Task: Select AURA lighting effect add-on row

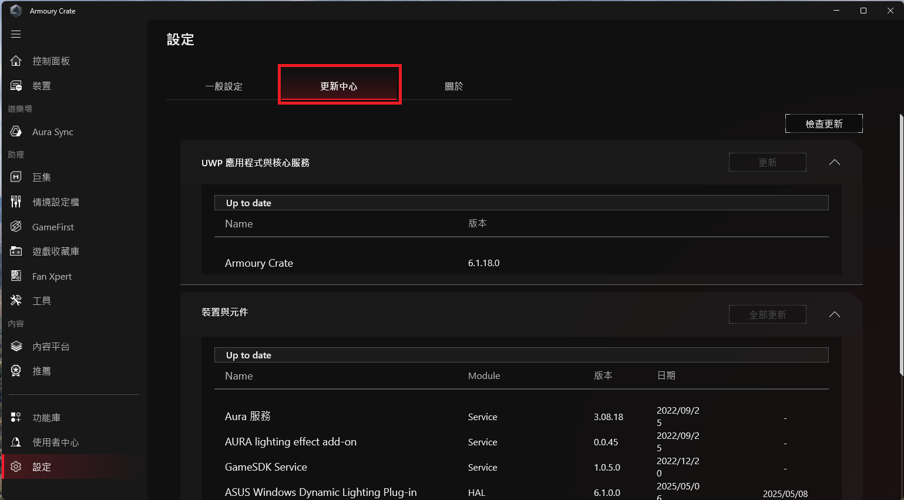Action: point(522,442)
